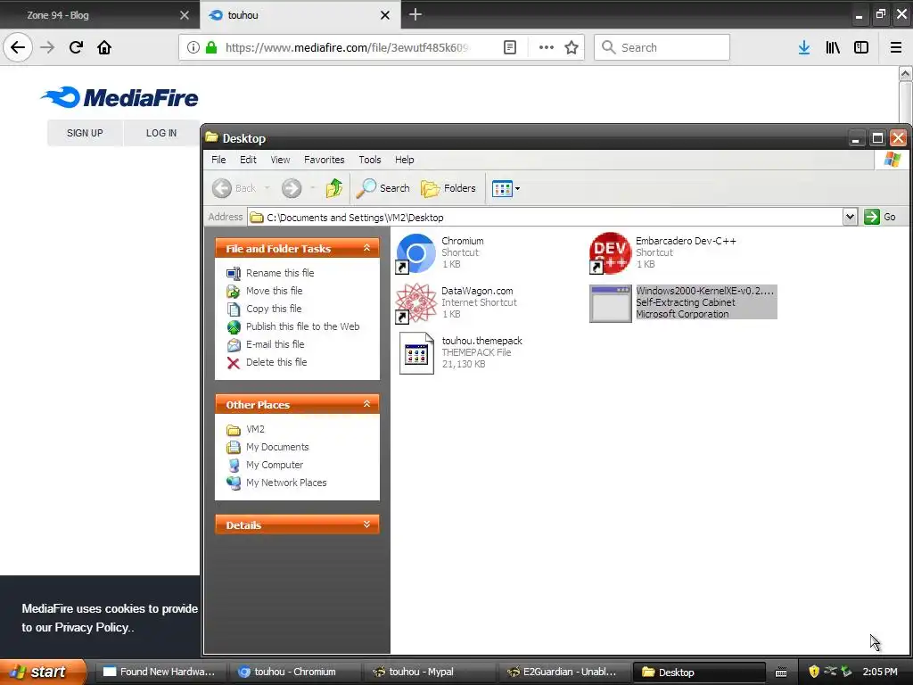Image resolution: width=913 pixels, height=685 pixels.
Task: Click Delete this file
Action: pyautogui.click(x=276, y=362)
